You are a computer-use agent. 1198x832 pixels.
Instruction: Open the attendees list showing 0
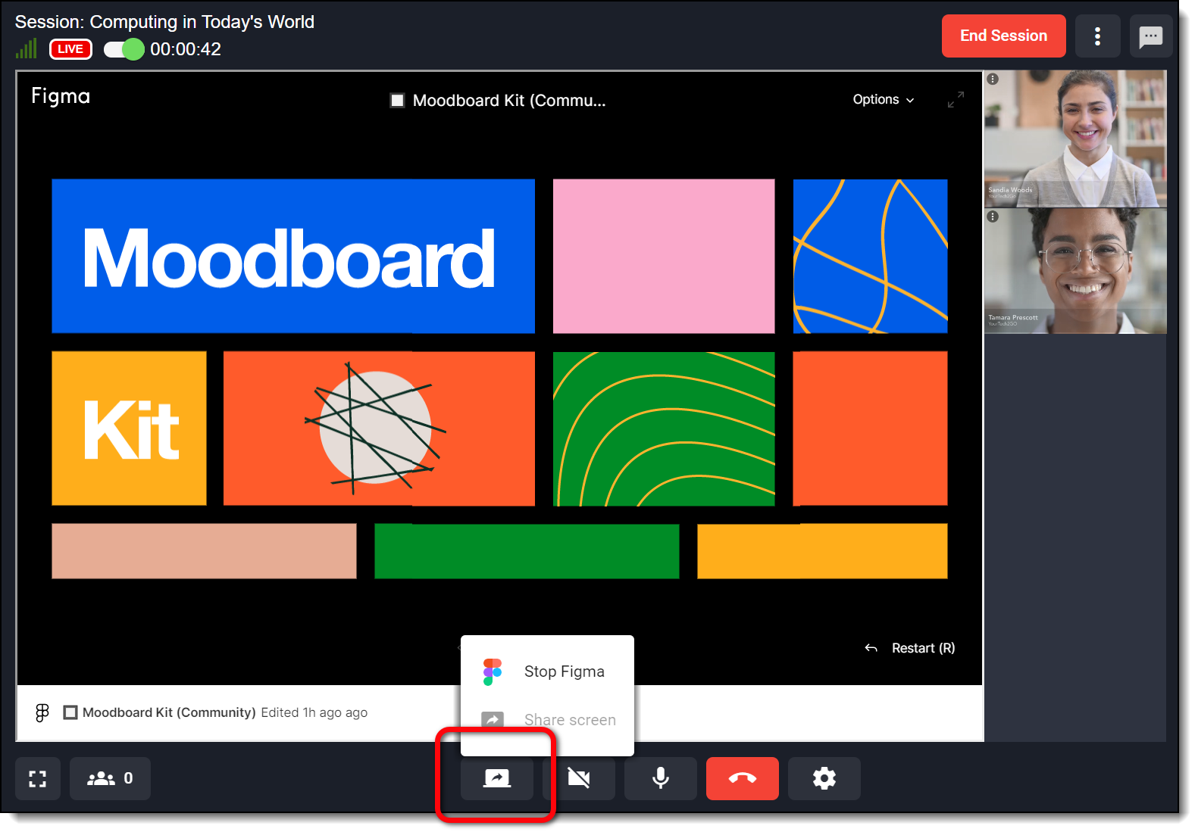tap(110, 778)
